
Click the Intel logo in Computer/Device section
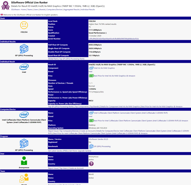coord(24,114)
